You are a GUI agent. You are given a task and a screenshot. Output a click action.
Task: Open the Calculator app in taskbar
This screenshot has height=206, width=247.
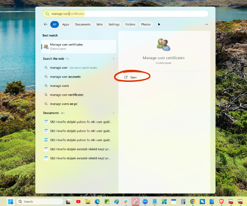183,202
